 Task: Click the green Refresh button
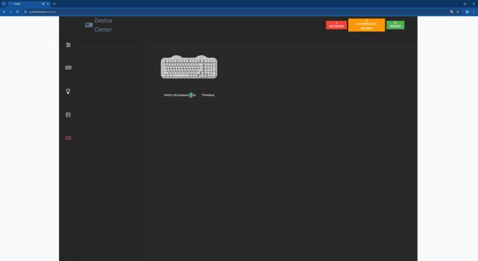pyautogui.click(x=395, y=25)
